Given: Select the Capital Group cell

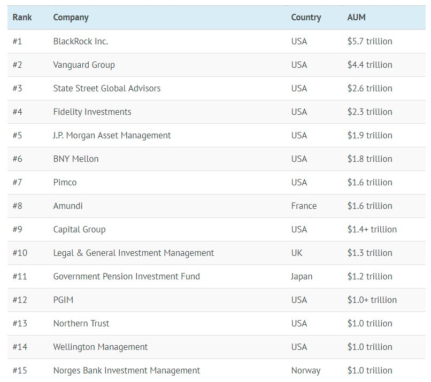Looking at the screenshot, I should click(79, 230).
